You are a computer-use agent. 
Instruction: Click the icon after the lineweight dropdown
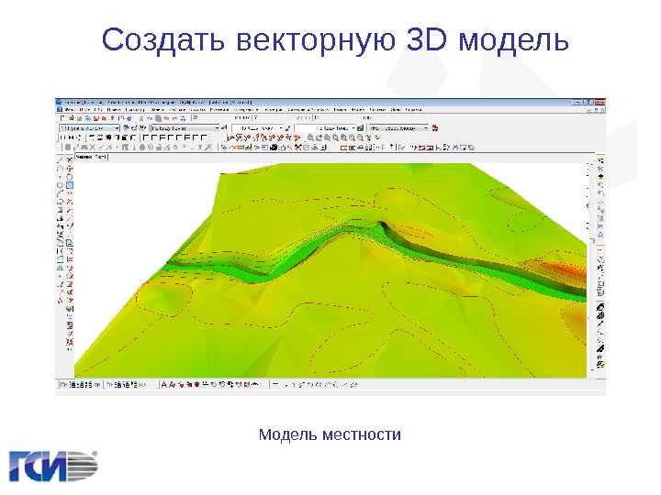coord(361,128)
